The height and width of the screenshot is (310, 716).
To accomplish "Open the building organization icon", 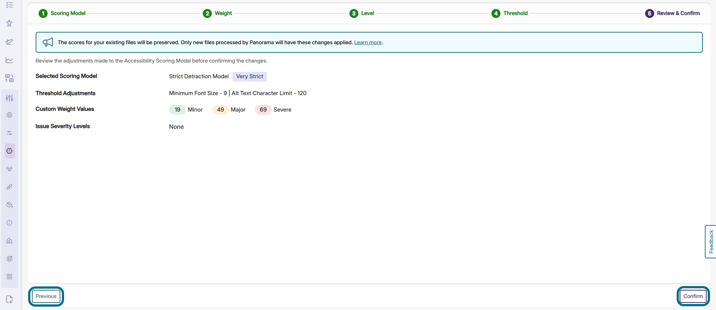I will coord(9,241).
